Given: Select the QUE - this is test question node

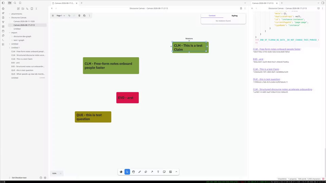Looking at the screenshot, I should (x=93, y=117).
